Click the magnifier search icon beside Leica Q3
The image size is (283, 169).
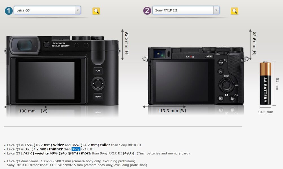point(96,10)
